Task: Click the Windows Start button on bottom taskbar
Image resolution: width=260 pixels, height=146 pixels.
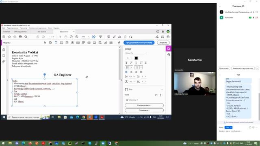Action: click(3, 143)
